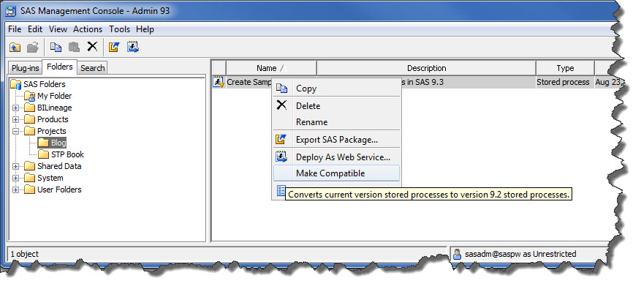Collapse the Projects folder node
Viewport: 641px width, 289px height.
(15, 132)
